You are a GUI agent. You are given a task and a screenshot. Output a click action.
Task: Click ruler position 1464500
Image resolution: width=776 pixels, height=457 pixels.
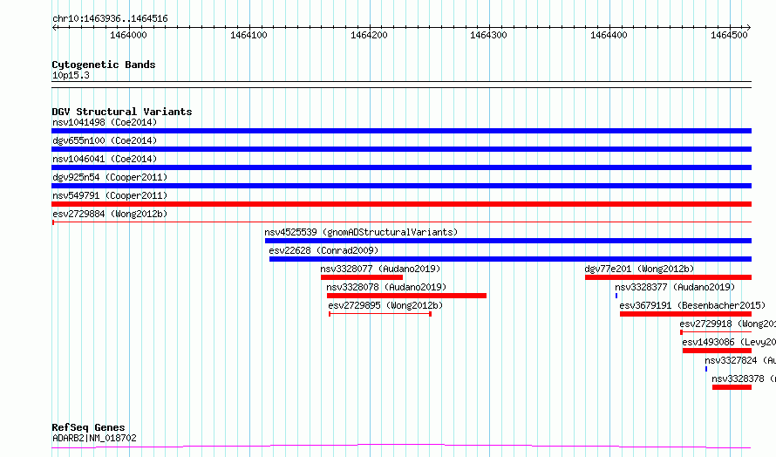point(730,35)
